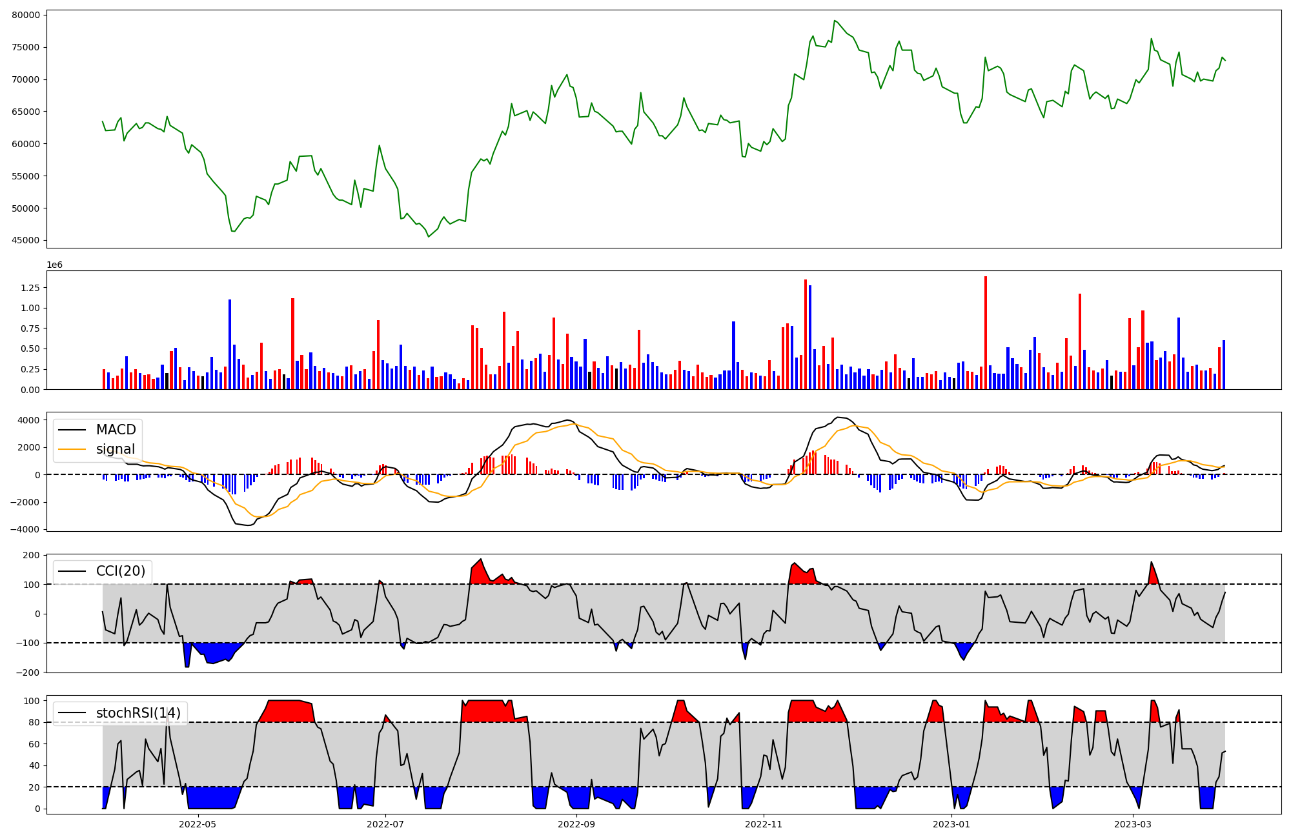Click the stochRSI(14) legend entry
Image resolution: width=1291 pixels, height=839 pixels.
[x=137, y=713]
